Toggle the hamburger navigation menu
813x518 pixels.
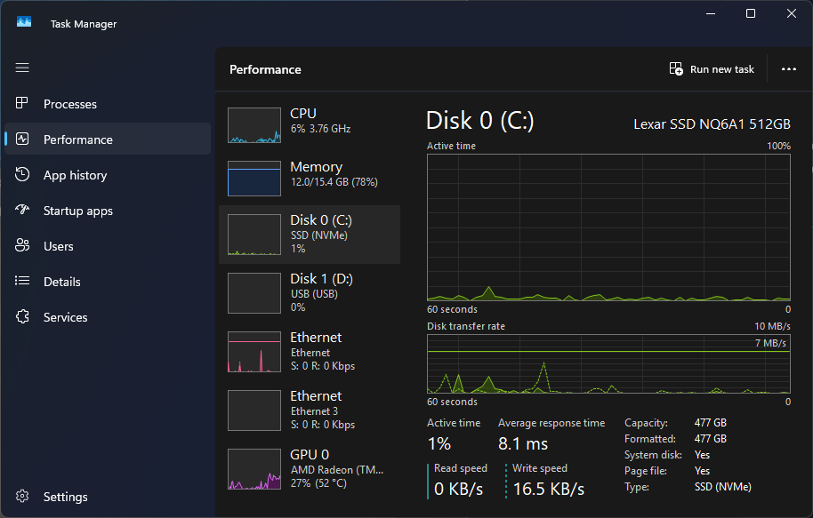coord(23,68)
